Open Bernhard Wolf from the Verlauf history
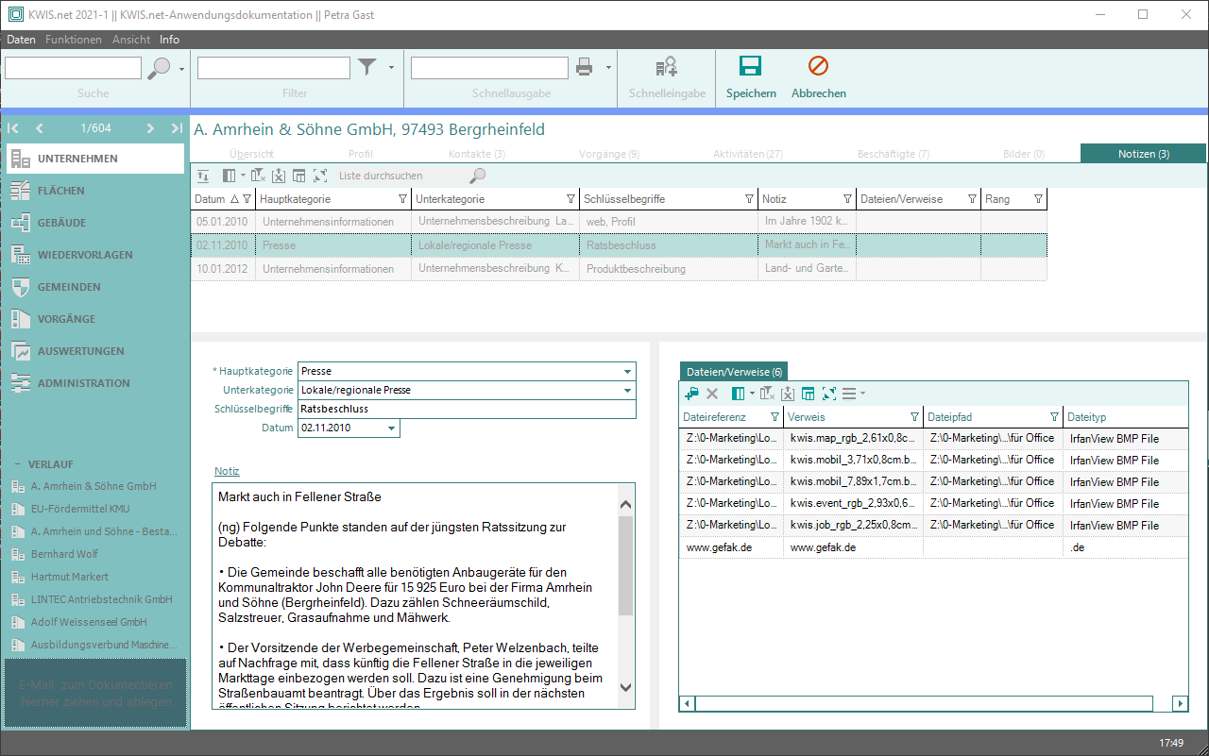This screenshot has height=756, width=1209. [64, 554]
